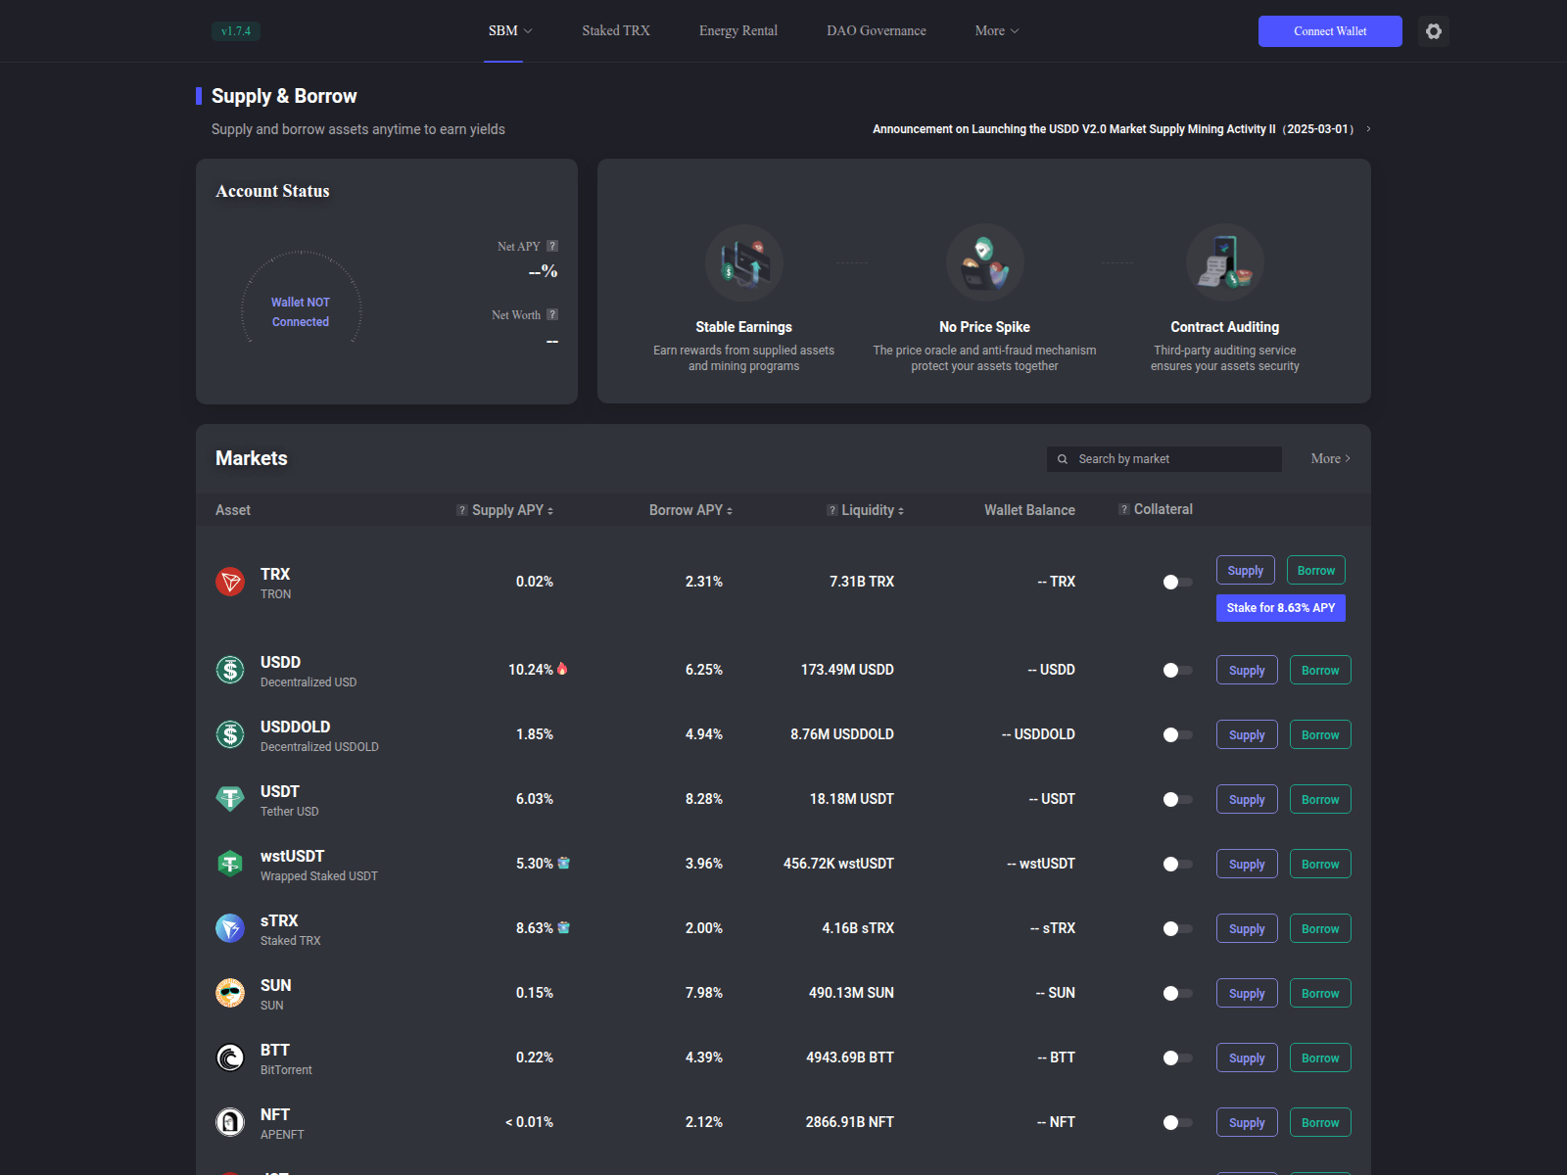Click the gift icon next to wstUSDT 5.30%

[564, 863]
